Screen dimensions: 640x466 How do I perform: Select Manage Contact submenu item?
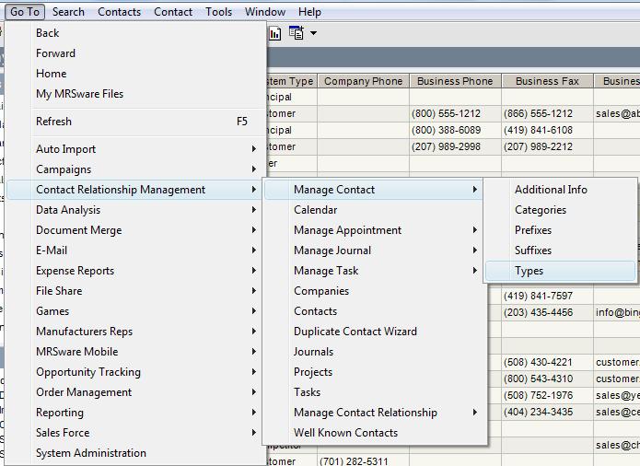374,190
